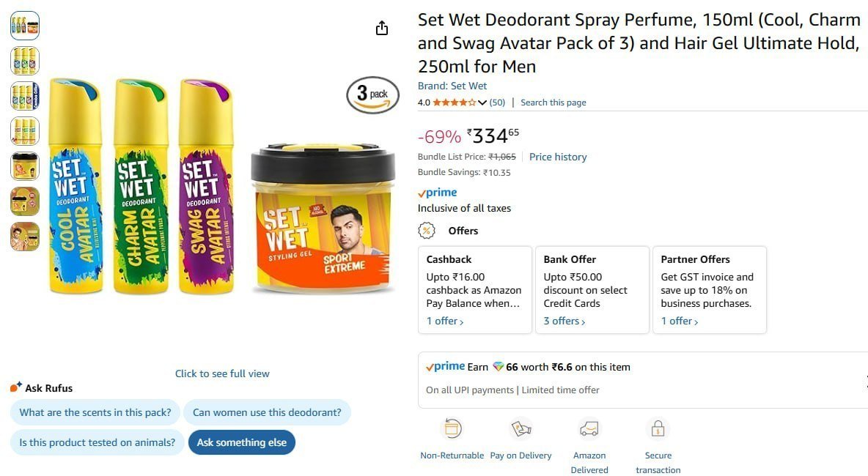Click the Offers percent badge icon
The width and height of the screenshot is (868, 476).
point(426,231)
